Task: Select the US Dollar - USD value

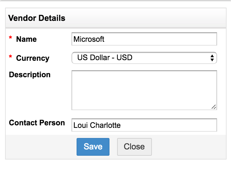Action: pyautogui.click(x=105, y=58)
